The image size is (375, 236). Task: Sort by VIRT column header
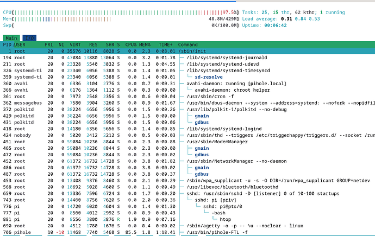tap(75, 44)
